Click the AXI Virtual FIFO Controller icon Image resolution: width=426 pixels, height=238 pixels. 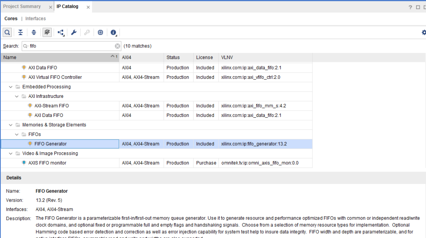[24, 77]
